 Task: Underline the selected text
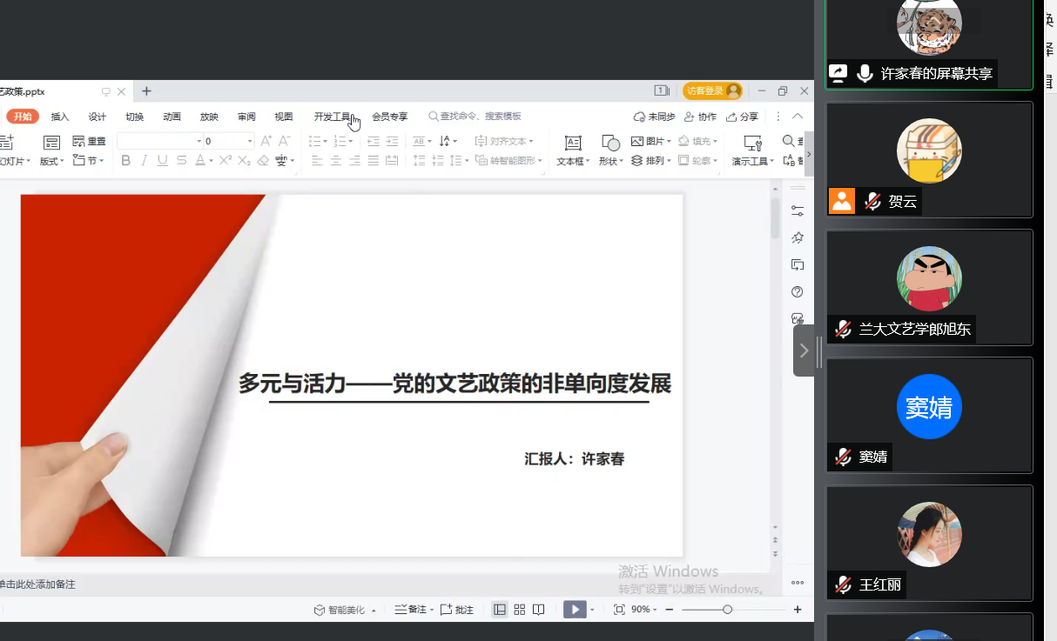coord(162,161)
